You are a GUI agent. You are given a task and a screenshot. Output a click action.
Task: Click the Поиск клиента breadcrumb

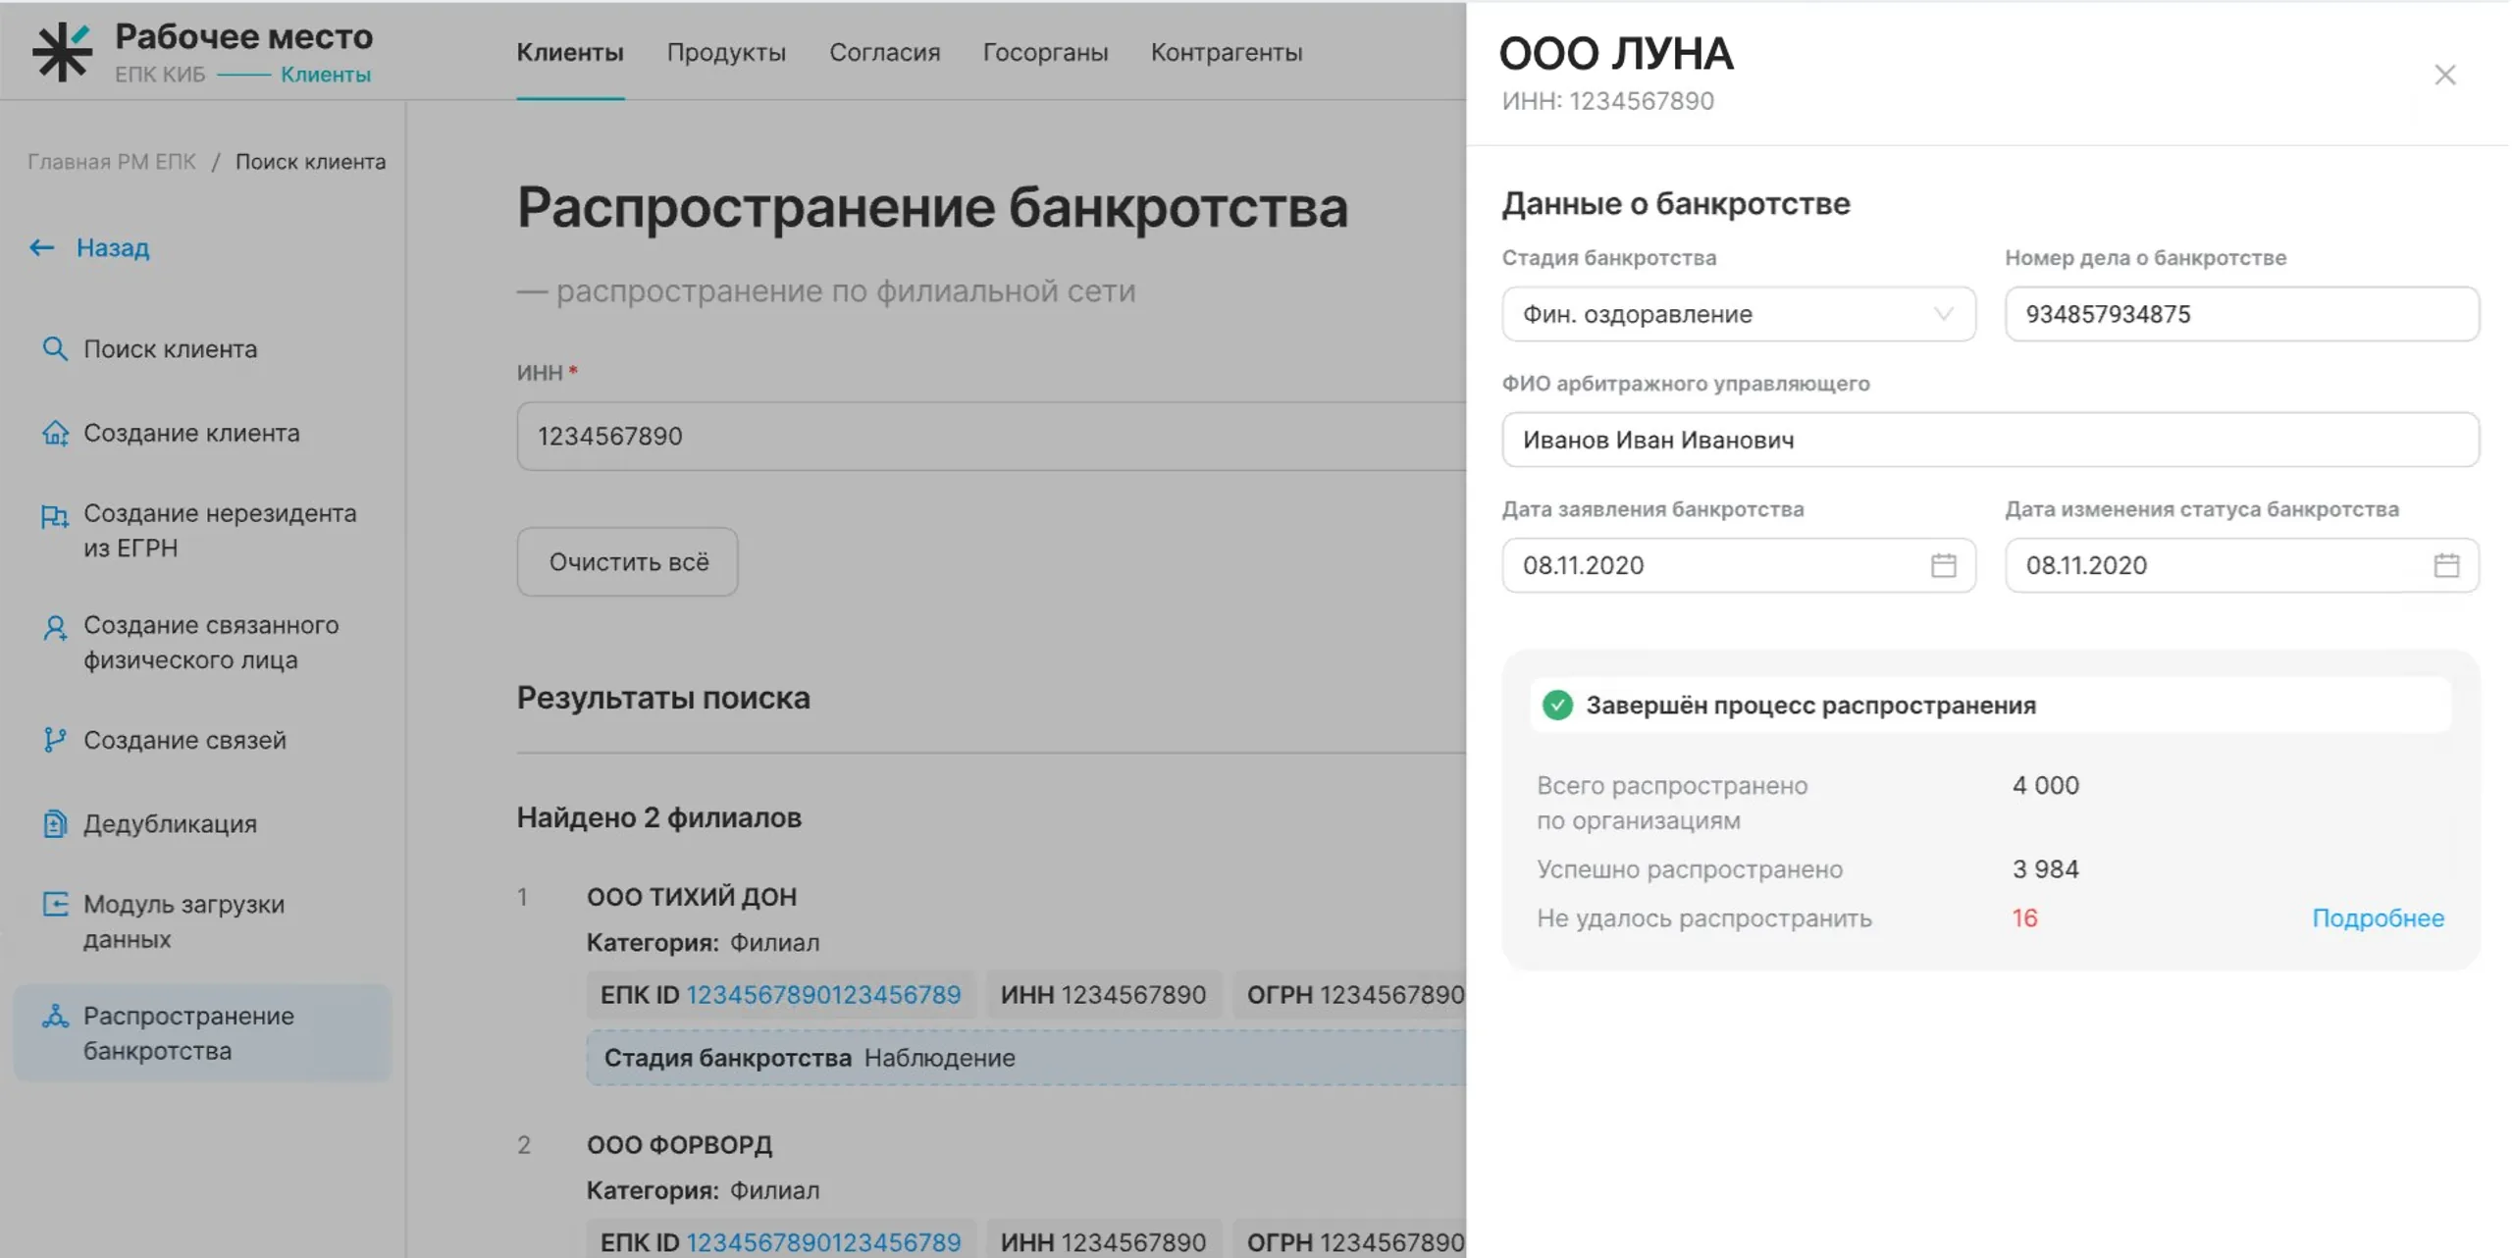[x=310, y=162]
